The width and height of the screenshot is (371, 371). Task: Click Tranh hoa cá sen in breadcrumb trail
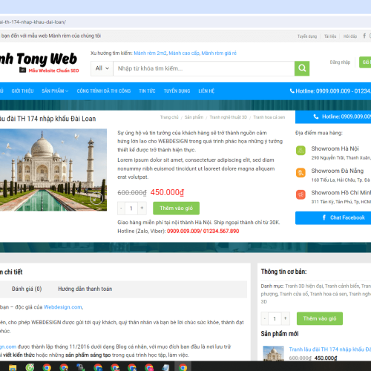269,117
